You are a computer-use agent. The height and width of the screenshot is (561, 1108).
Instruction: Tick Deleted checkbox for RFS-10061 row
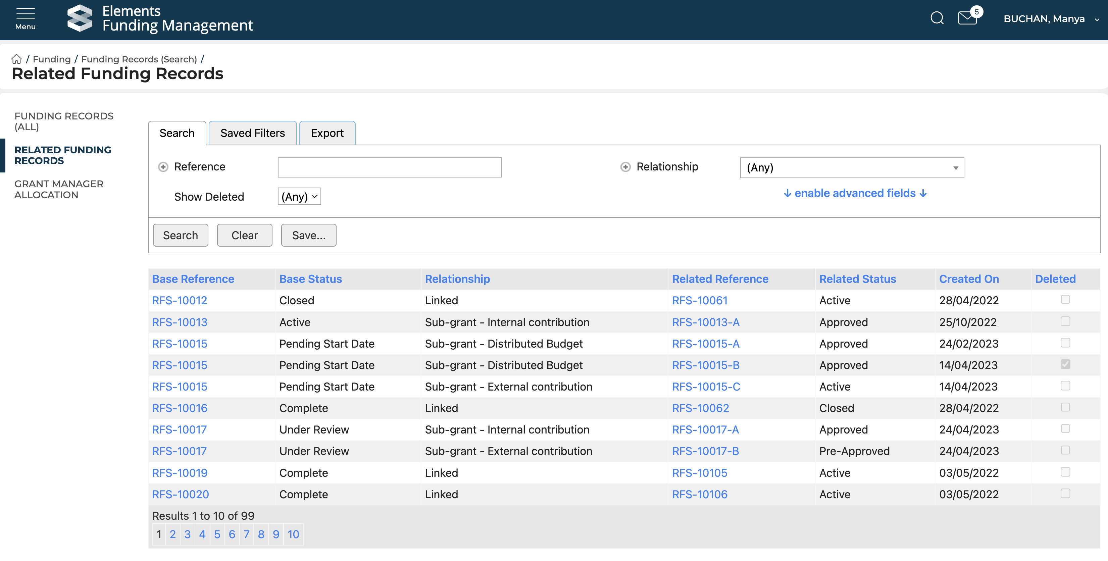[1065, 299]
